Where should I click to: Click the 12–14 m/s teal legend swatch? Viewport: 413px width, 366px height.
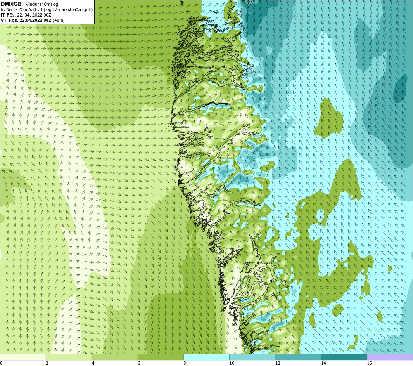298,357
